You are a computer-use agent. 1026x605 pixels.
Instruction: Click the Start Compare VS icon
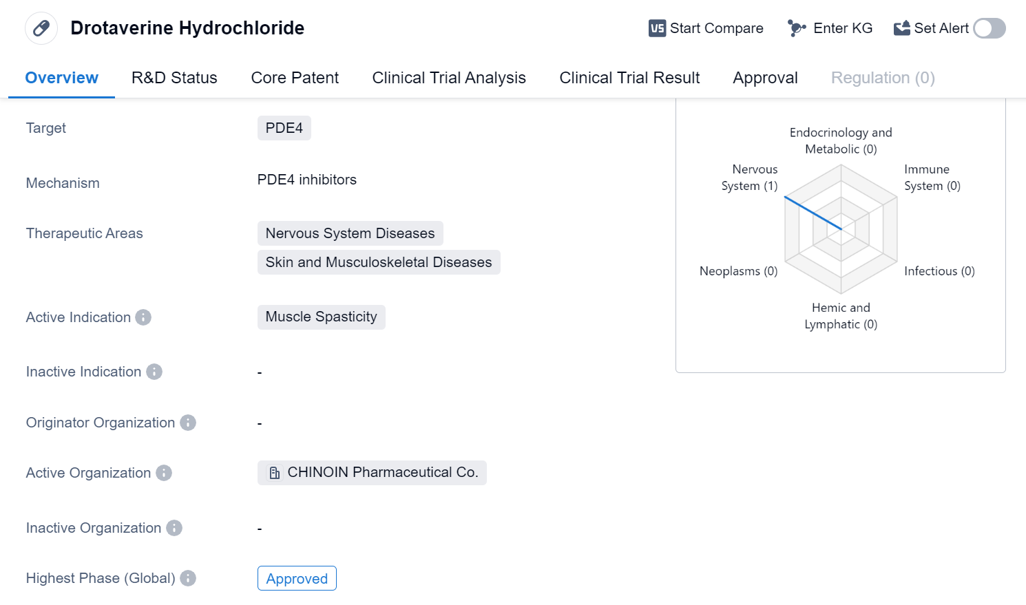tap(657, 28)
